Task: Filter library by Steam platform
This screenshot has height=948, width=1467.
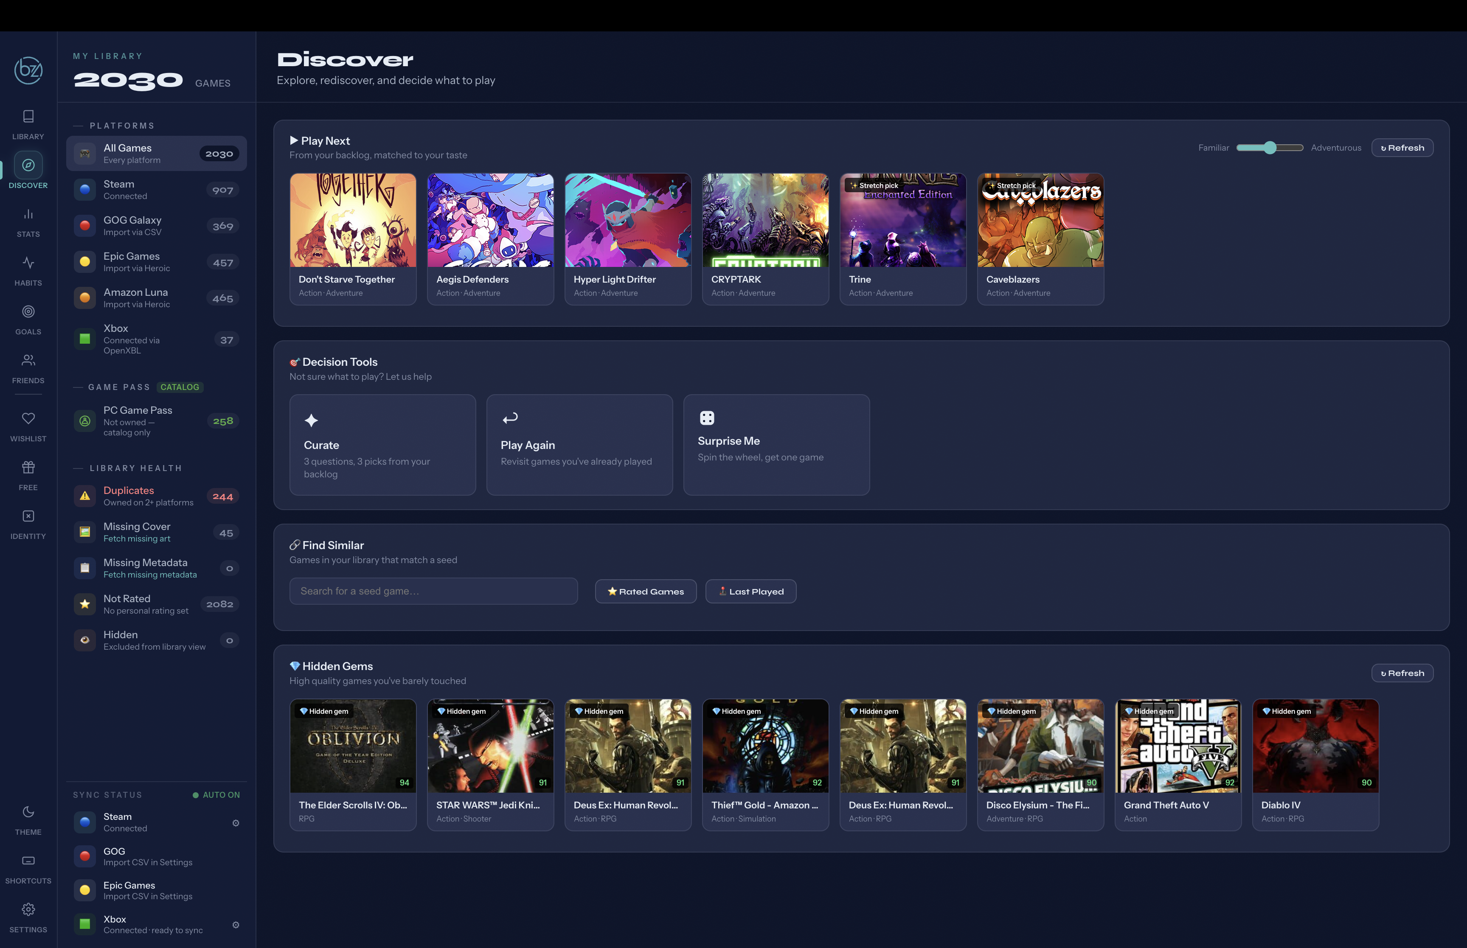Action: tap(156, 190)
